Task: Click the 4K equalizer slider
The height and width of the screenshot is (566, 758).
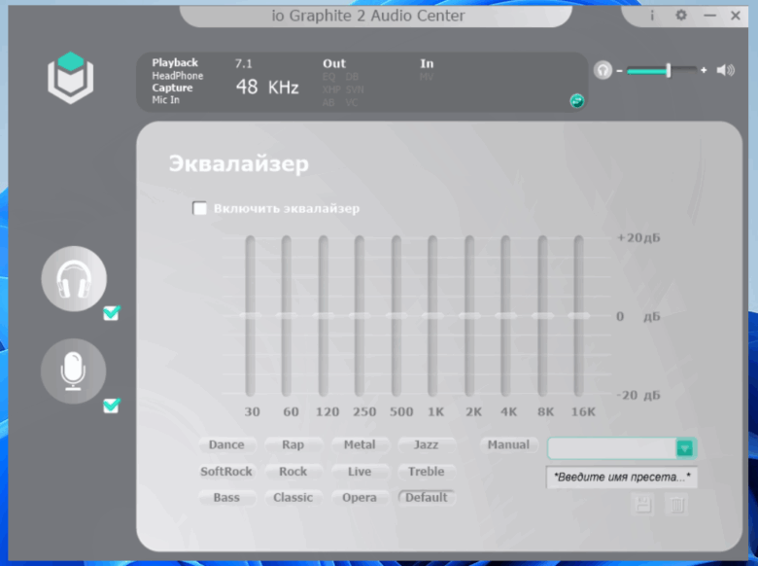Action: (505, 316)
